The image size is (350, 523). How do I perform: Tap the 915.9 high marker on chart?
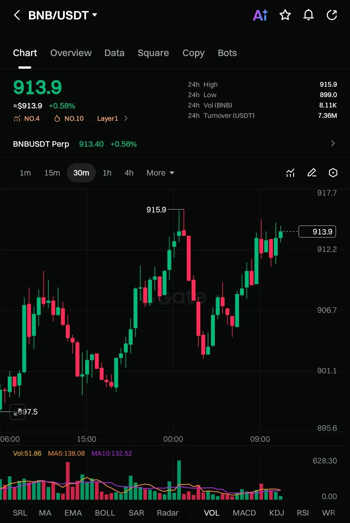(x=156, y=210)
